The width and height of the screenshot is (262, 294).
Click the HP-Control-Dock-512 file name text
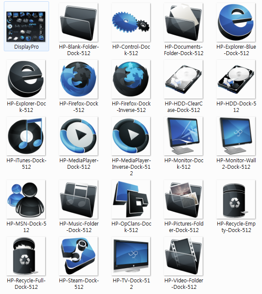pos(131,50)
